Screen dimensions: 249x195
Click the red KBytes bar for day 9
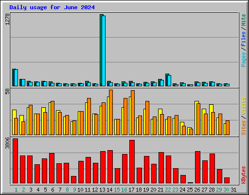click(73, 179)
